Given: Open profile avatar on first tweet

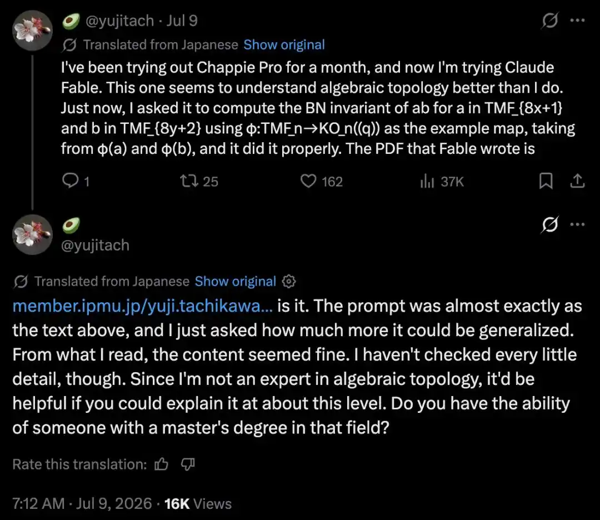Looking at the screenshot, I should 33,31.
